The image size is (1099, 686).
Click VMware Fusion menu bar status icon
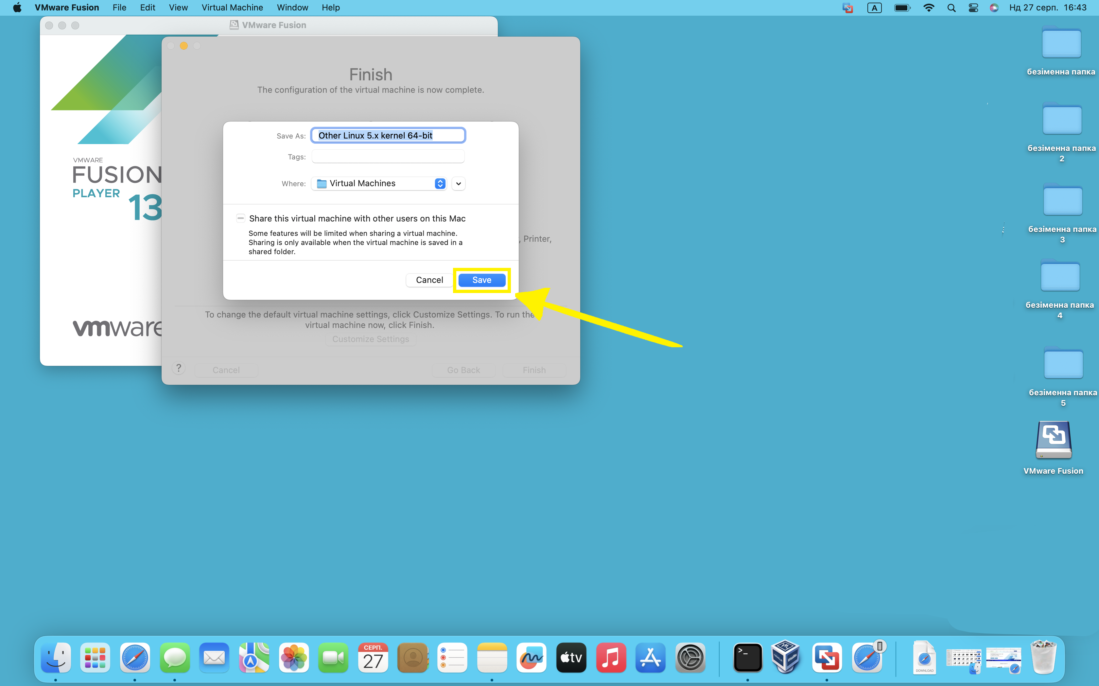click(847, 8)
